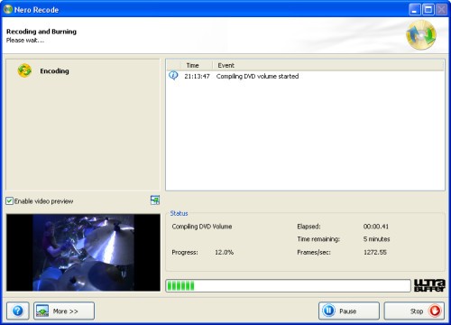Click the blue help question mark button

(x=18, y=311)
